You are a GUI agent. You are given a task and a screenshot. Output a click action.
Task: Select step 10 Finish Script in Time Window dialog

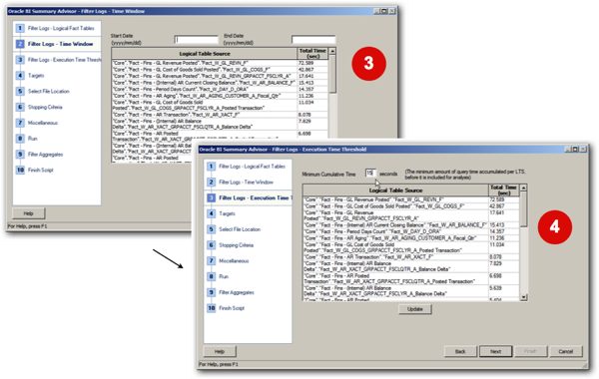(35, 170)
